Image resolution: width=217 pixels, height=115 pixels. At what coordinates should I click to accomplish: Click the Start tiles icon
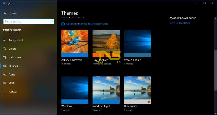(x=5, y=83)
